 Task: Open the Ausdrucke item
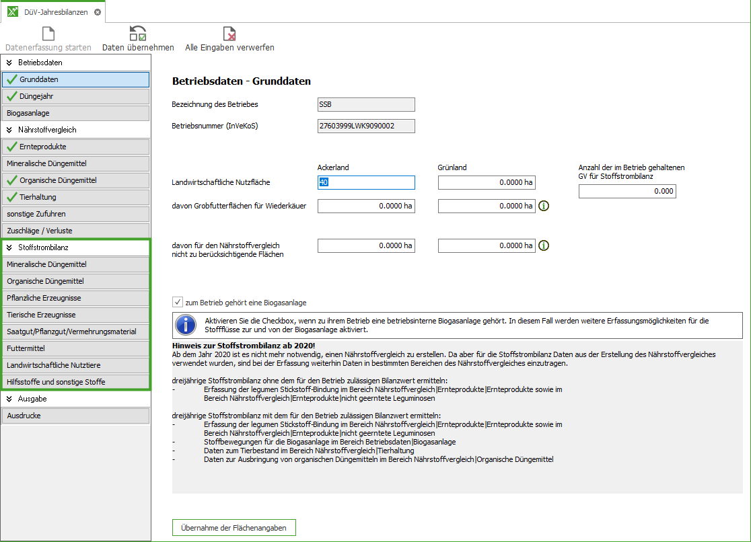(x=75, y=416)
